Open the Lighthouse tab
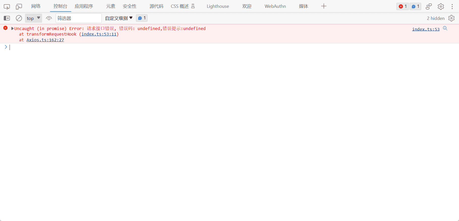Image resolution: width=459 pixels, height=221 pixels. (218, 6)
